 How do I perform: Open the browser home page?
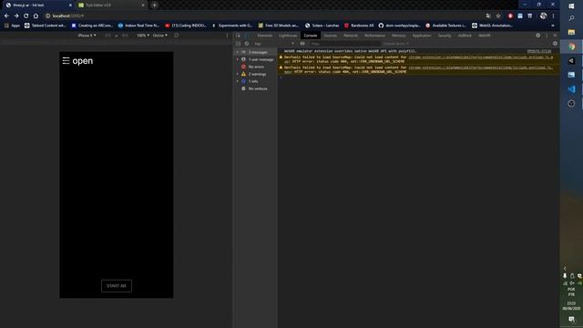point(36,16)
